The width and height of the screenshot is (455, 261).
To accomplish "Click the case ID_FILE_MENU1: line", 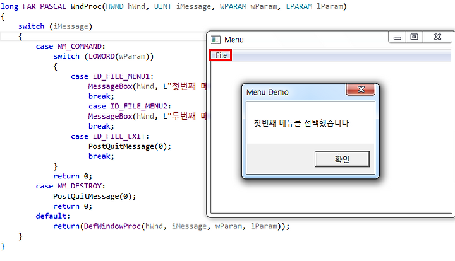I will pyautogui.click(x=112, y=76).
